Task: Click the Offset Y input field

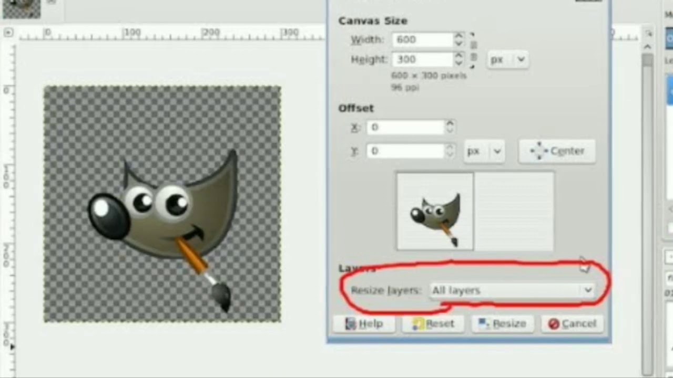Action: tap(405, 151)
